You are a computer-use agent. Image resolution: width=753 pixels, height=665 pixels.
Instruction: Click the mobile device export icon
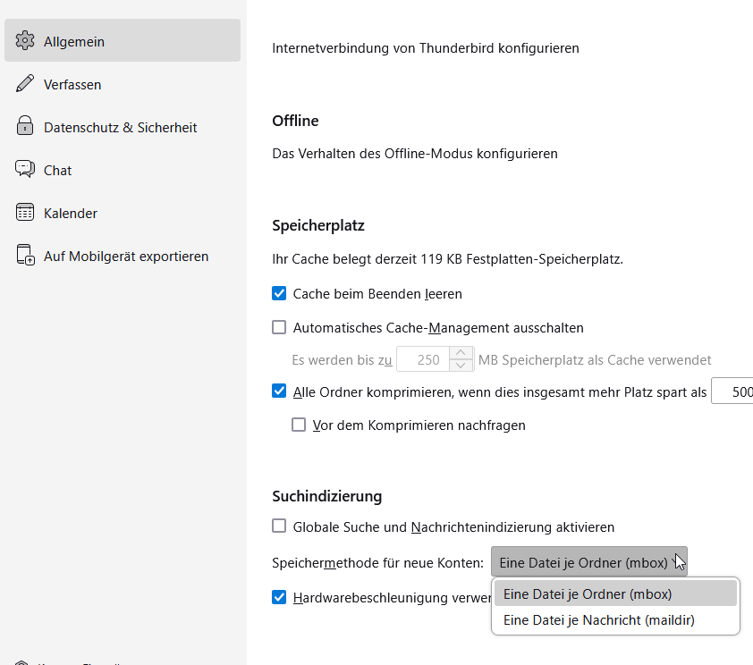[x=25, y=256]
